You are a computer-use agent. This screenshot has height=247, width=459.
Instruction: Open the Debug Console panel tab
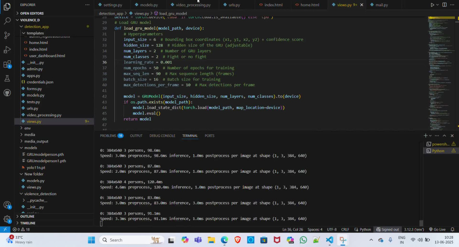coord(162,136)
